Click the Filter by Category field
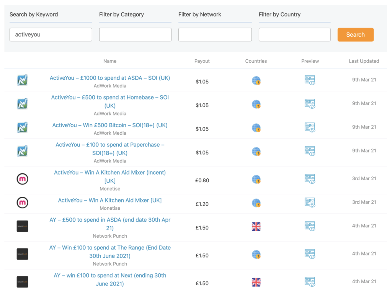 pyautogui.click(x=135, y=34)
